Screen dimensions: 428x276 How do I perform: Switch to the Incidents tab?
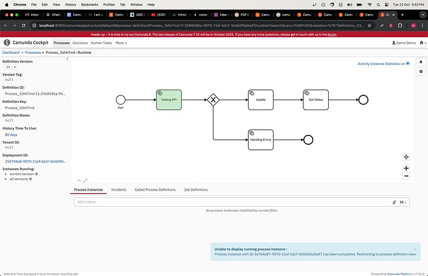(x=118, y=189)
